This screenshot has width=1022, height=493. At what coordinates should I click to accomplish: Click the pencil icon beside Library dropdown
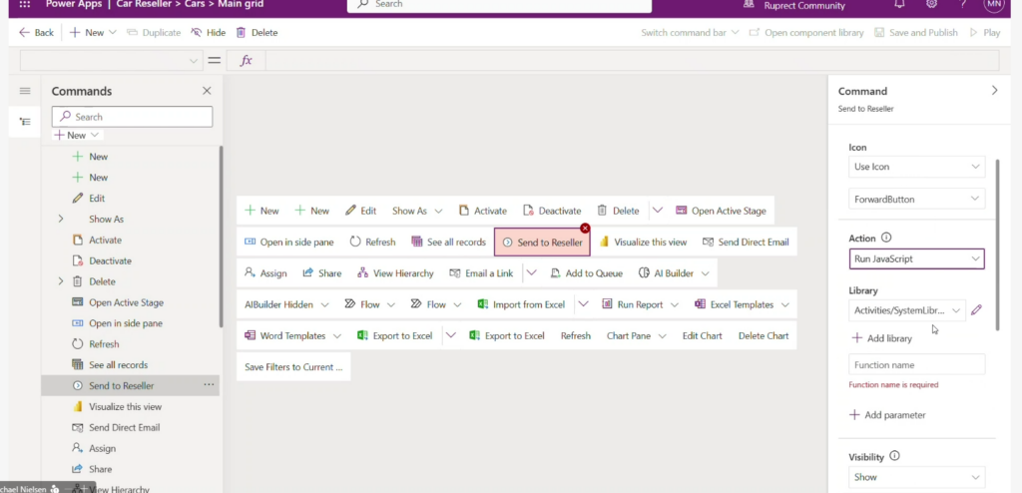pyautogui.click(x=976, y=310)
